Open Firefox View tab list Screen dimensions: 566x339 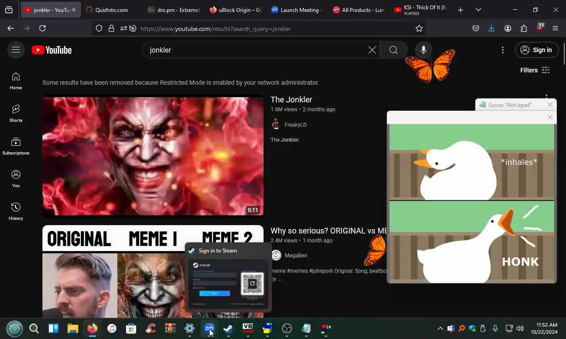(x=9, y=10)
